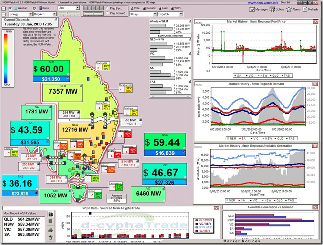Click the Economic Islands header button

tap(170, 35)
